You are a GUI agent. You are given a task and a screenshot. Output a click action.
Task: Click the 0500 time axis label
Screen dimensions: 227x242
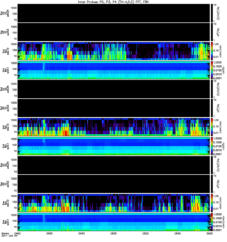click(113, 233)
